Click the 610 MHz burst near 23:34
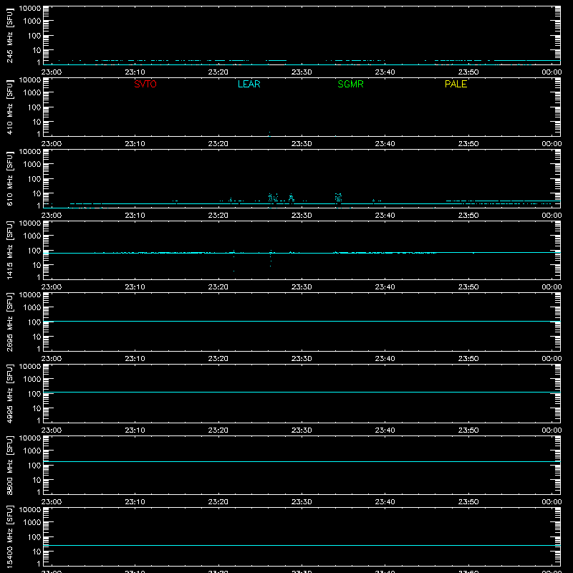573x573 pixels. click(338, 198)
